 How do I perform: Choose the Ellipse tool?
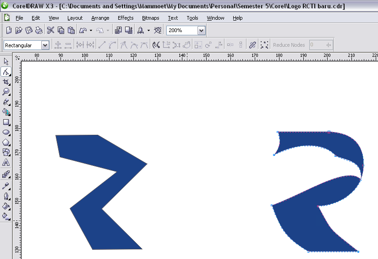6,132
